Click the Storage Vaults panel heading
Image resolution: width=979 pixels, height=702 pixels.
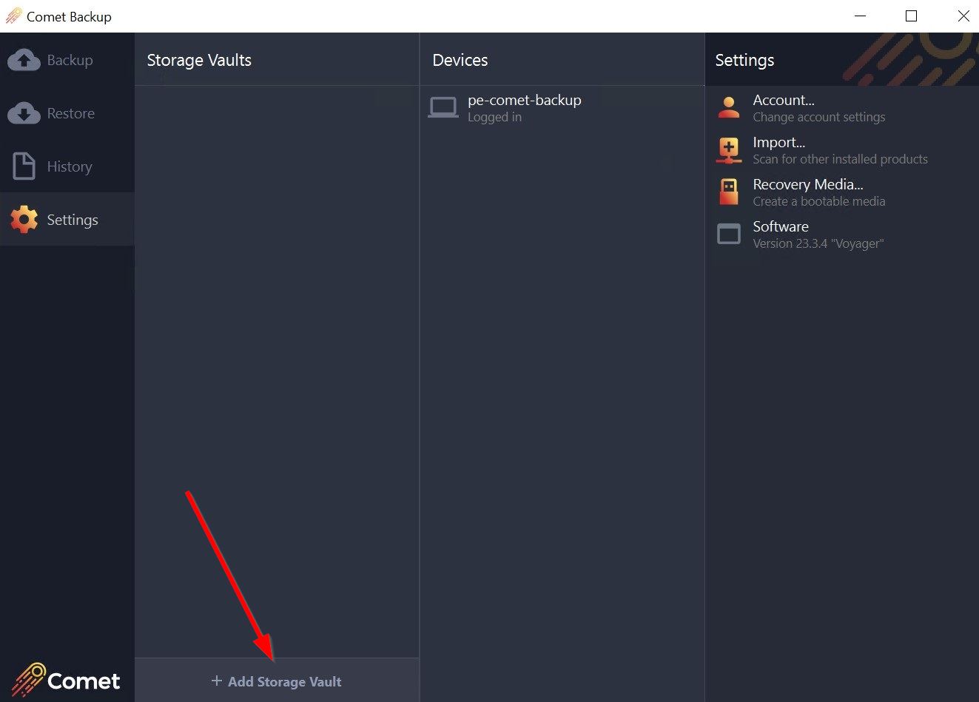(199, 60)
